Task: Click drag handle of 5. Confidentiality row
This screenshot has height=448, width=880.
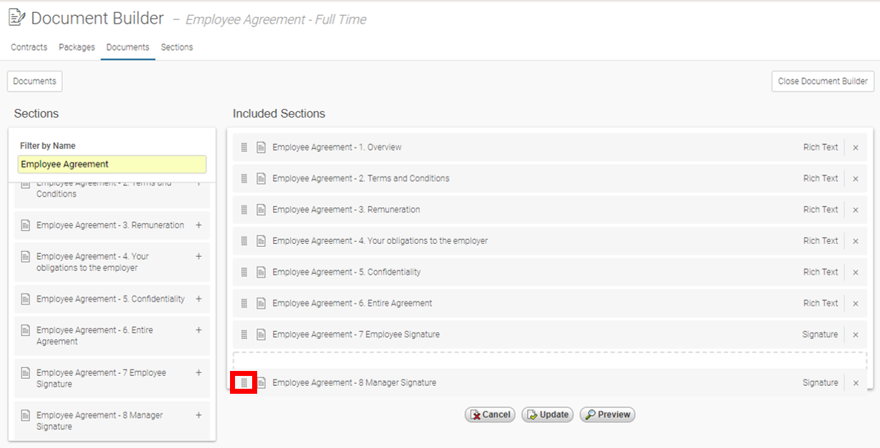Action: pos(244,272)
